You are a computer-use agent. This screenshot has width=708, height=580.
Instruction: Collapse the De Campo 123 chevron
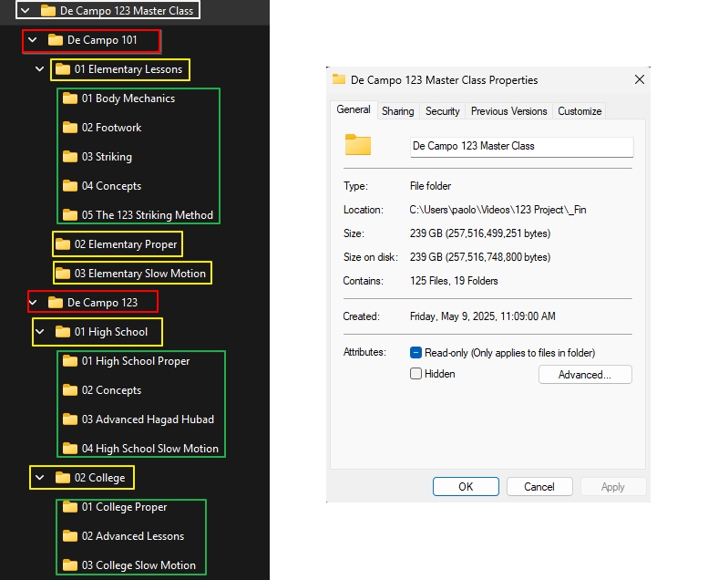(x=33, y=303)
